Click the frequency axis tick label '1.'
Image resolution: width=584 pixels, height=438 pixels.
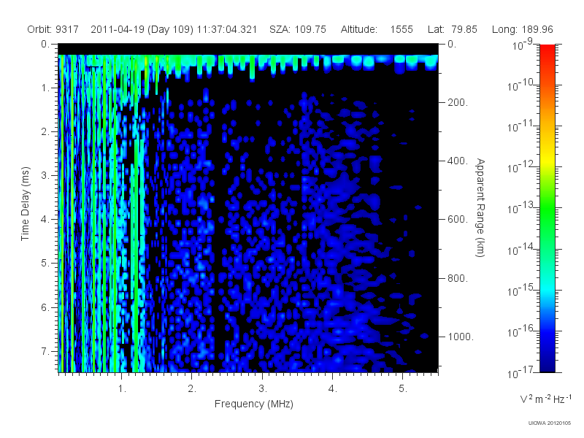coord(122,389)
